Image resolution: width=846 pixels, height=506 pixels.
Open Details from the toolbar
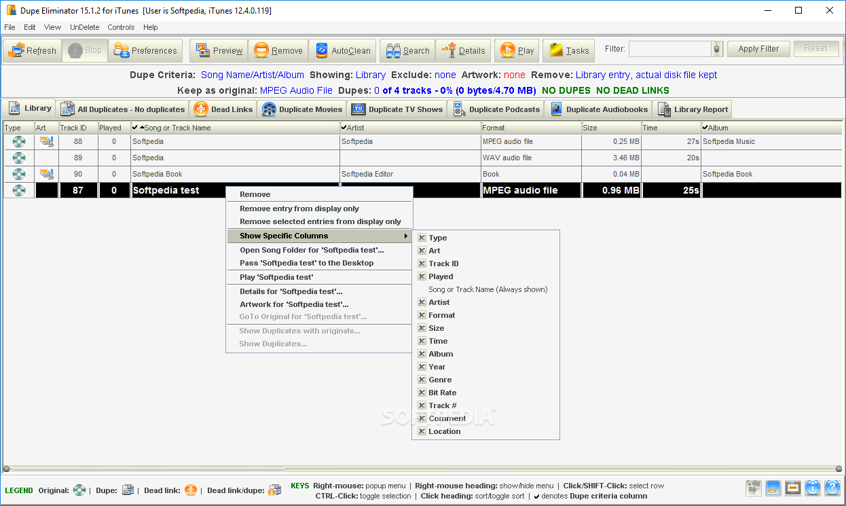464,50
